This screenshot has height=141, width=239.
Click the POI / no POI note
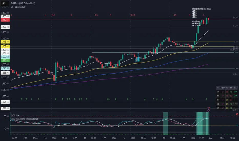[x=197, y=25]
